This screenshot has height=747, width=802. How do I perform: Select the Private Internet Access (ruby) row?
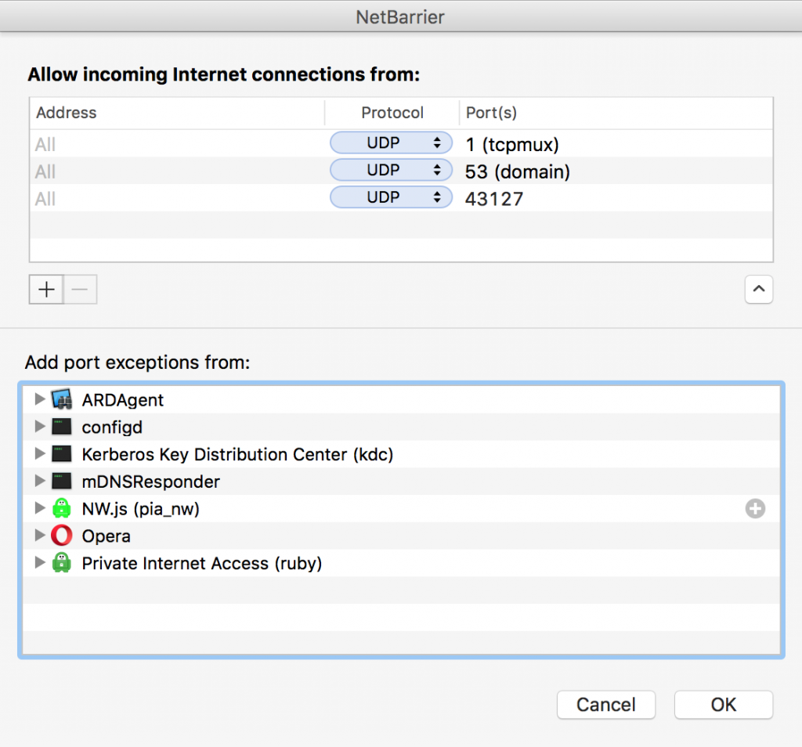402,563
